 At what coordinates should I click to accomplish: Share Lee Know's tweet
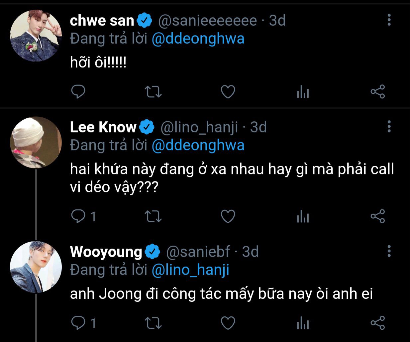pos(377,216)
